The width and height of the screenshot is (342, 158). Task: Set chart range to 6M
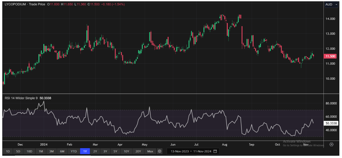point(62,151)
